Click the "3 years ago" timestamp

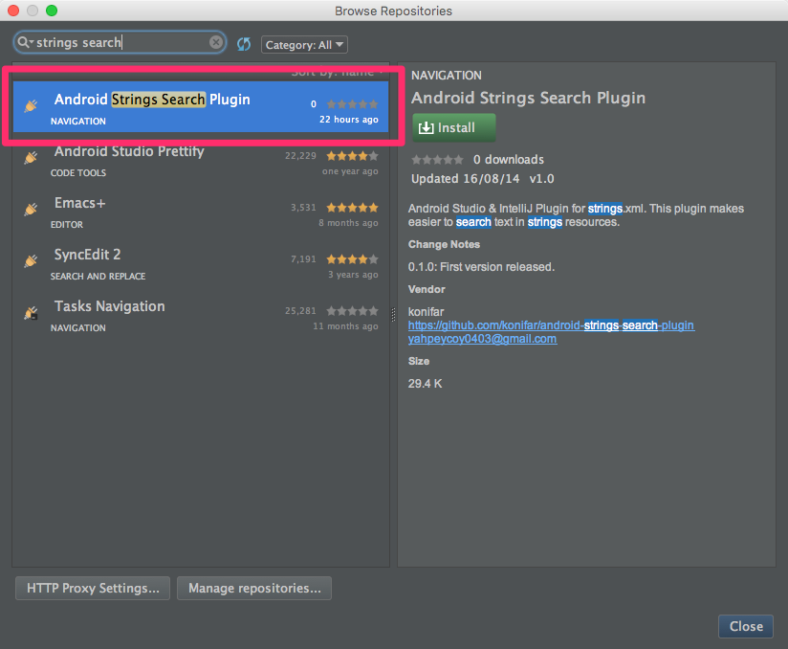(353, 275)
